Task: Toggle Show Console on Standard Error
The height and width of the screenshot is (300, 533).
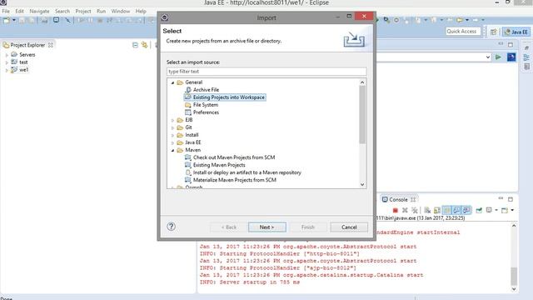Action: click(466, 210)
